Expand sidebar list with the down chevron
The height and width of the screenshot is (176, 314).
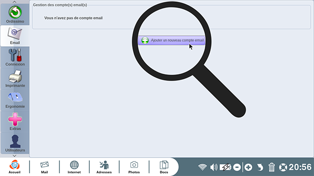tap(14, 156)
